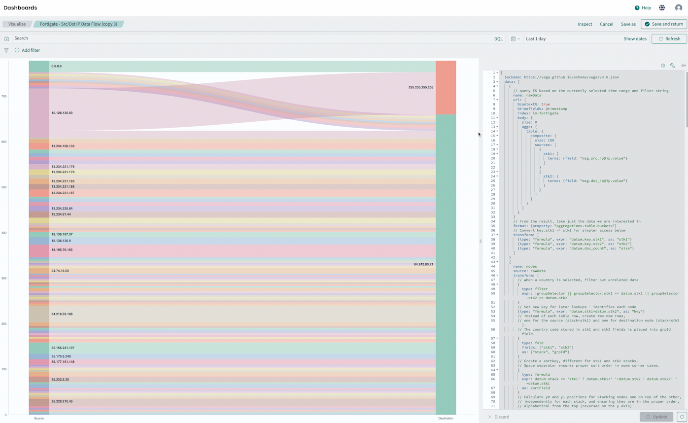Collapse the editor sidebar arrow icon
The width and height of the screenshot is (688, 423).
pyautogui.click(x=683, y=66)
